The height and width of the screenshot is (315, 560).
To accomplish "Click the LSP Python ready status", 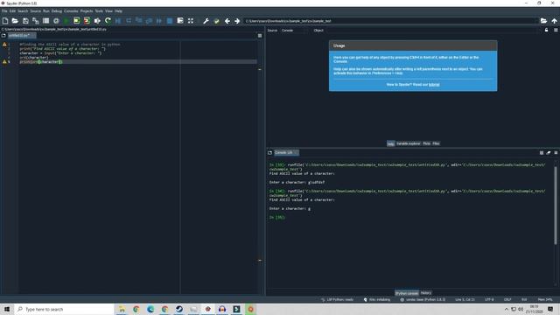I will (337, 299).
